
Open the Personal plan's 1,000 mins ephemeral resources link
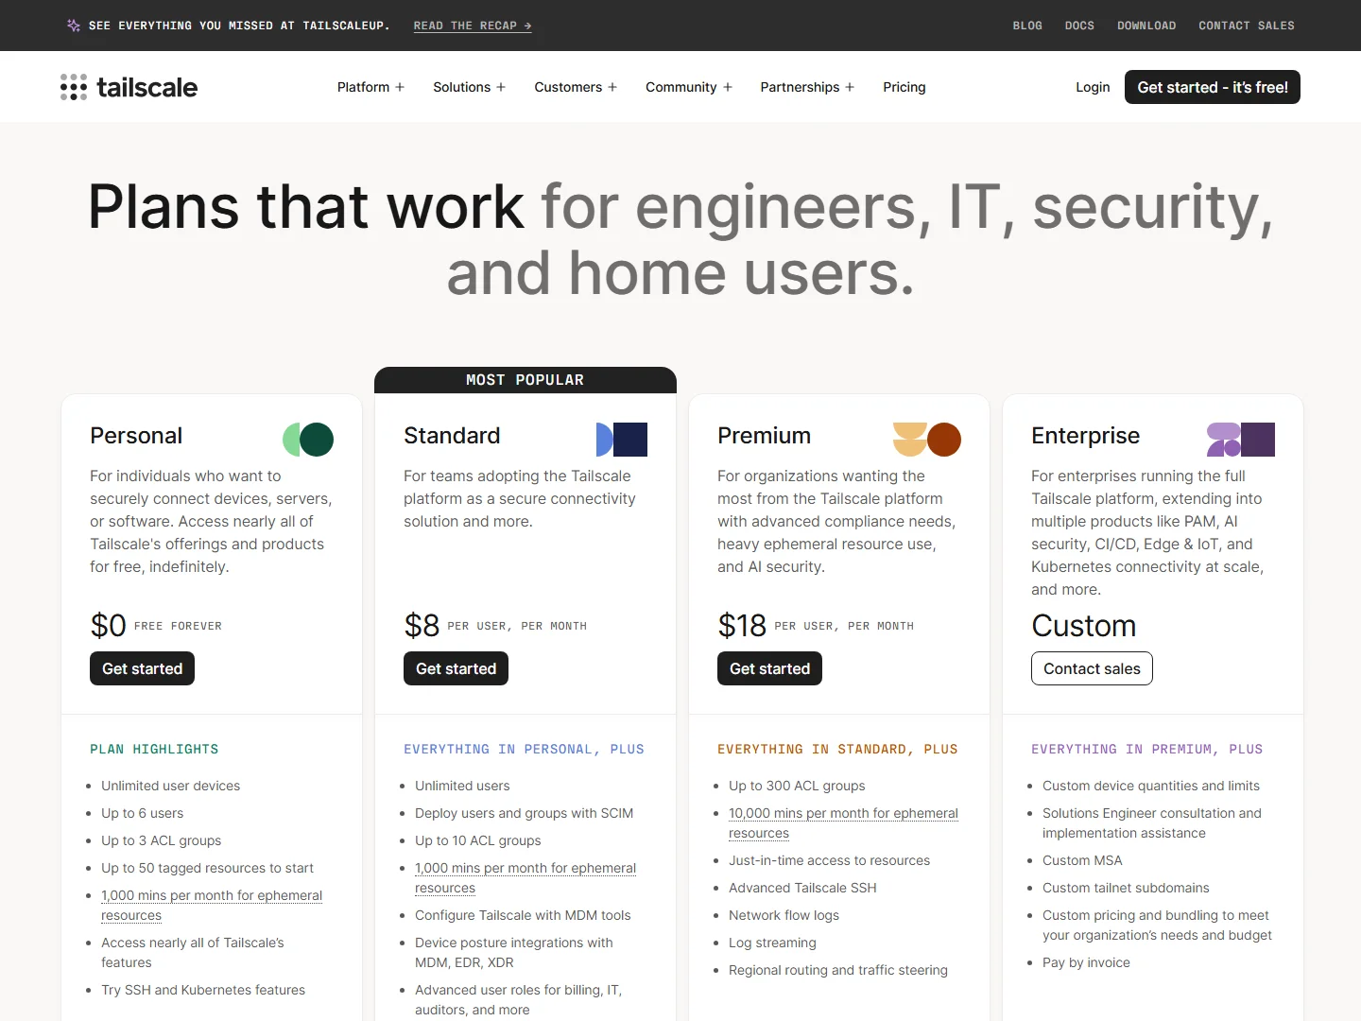coord(212,906)
